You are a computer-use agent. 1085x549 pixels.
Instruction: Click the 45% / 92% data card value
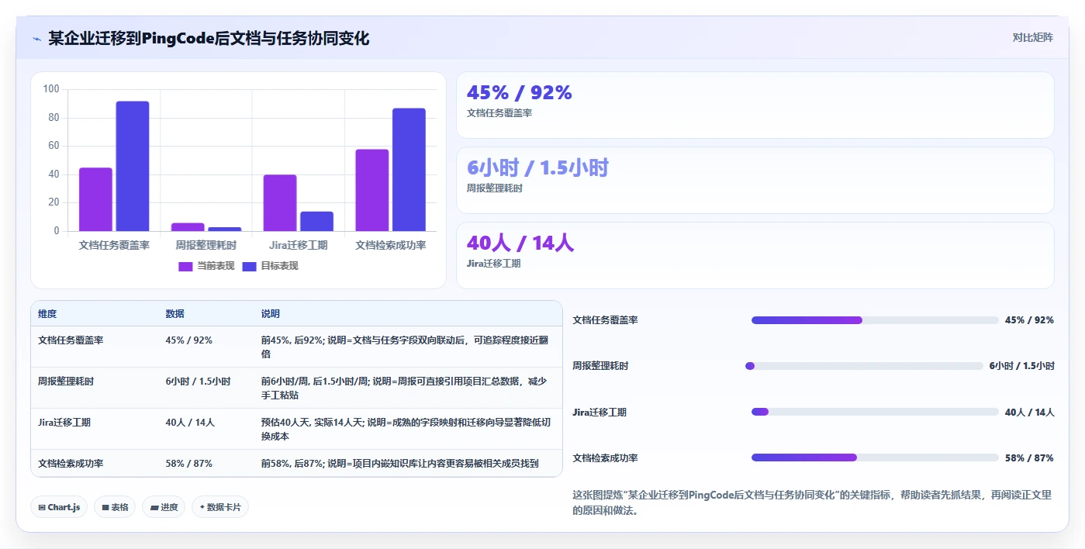pos(519,93)
